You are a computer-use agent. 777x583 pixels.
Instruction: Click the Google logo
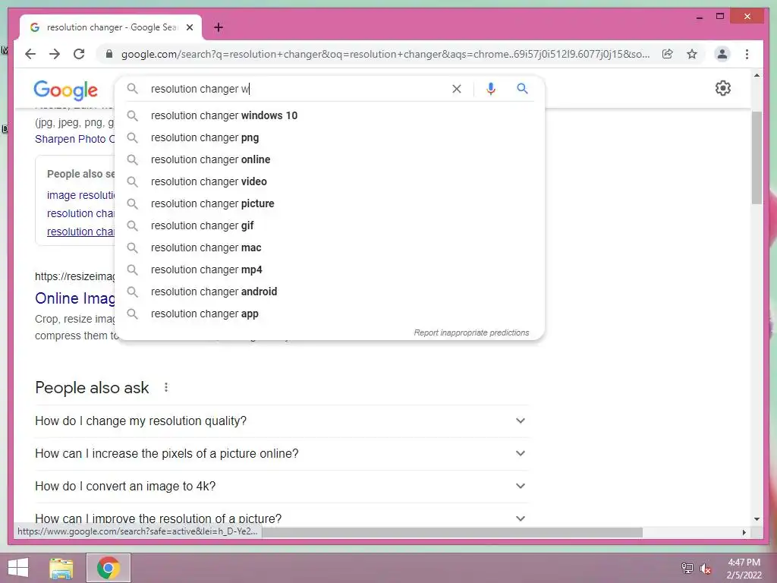pos(65,90)
